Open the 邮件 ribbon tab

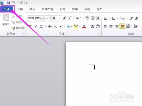point(75,9)
